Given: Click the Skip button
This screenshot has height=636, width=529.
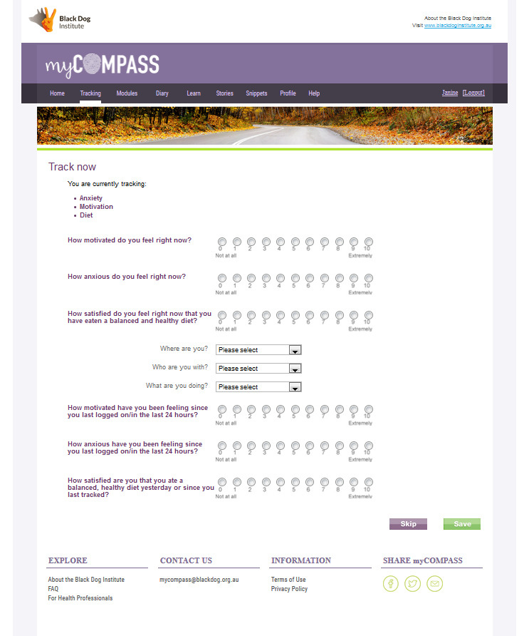Looking at the screenshot, I should click(408, 524).
